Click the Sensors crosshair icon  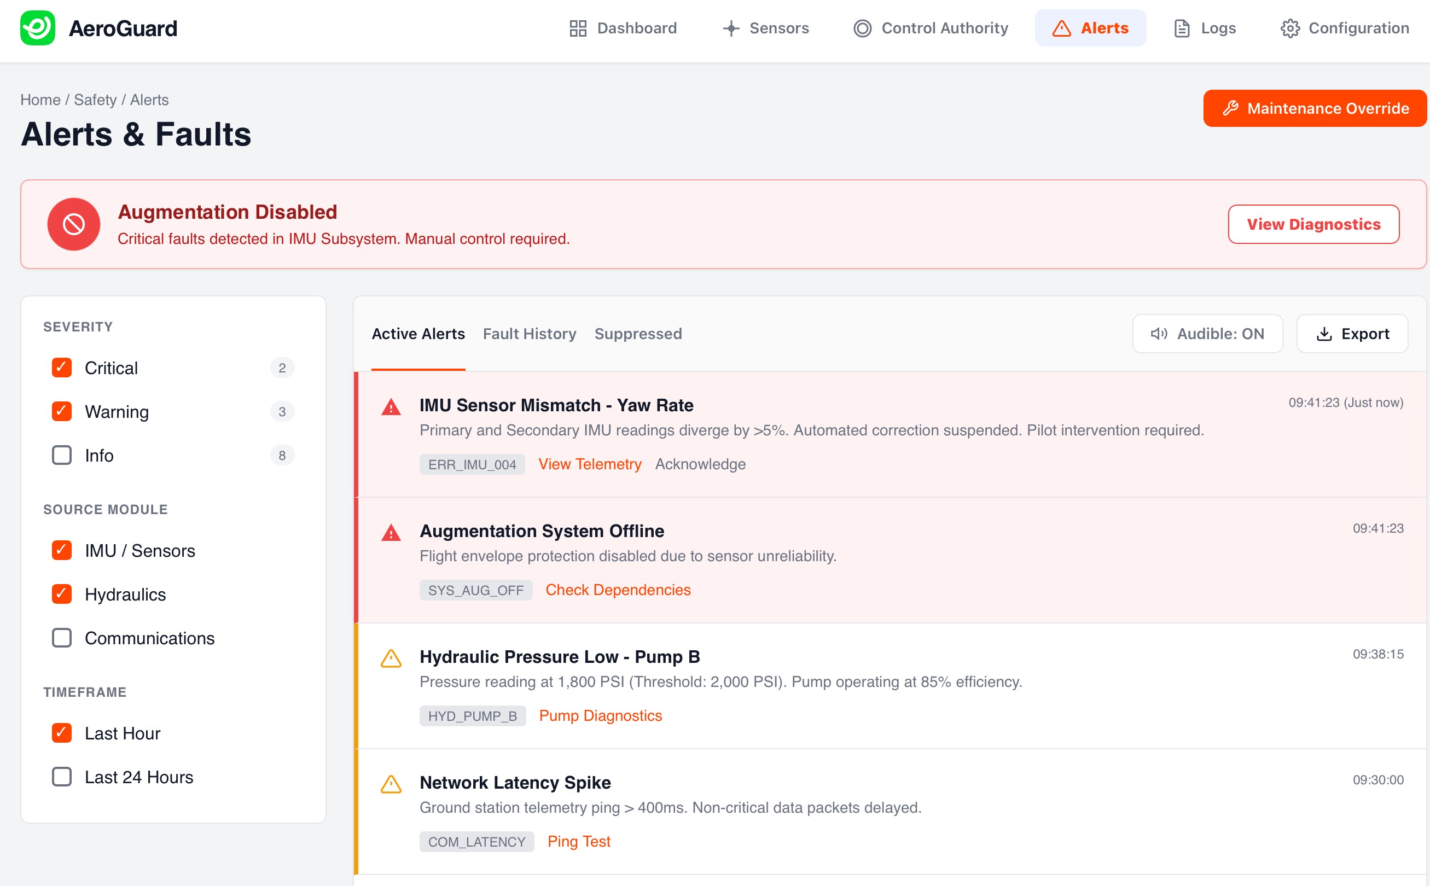click(x=730, y=28)
